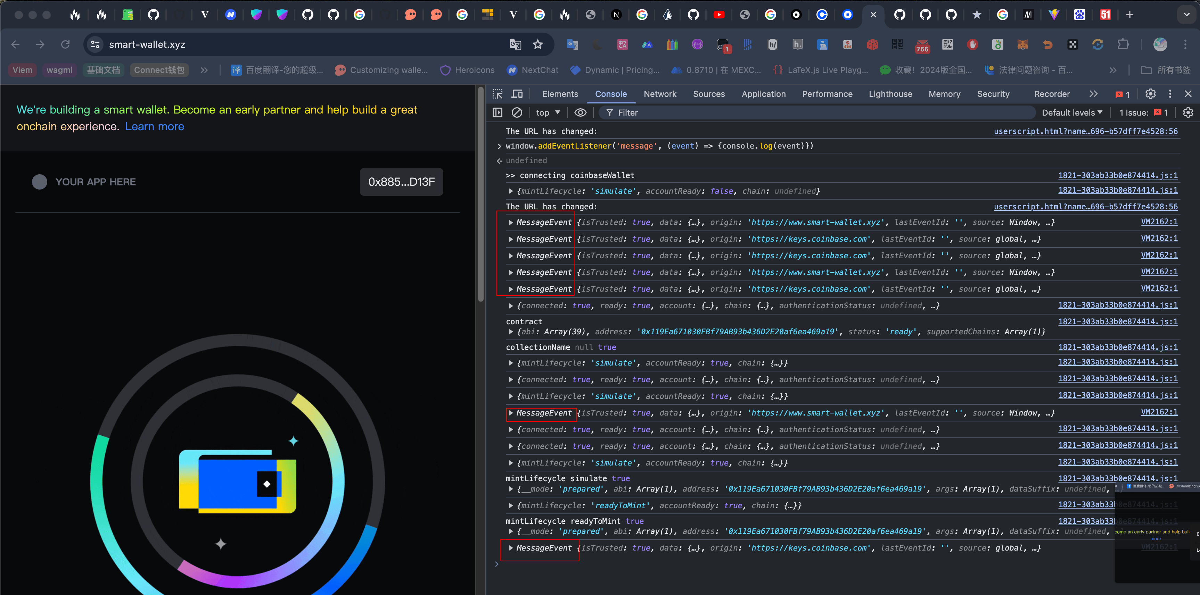Open the LaTeX.js Live Playground bookmark

[x=821, y=70]
